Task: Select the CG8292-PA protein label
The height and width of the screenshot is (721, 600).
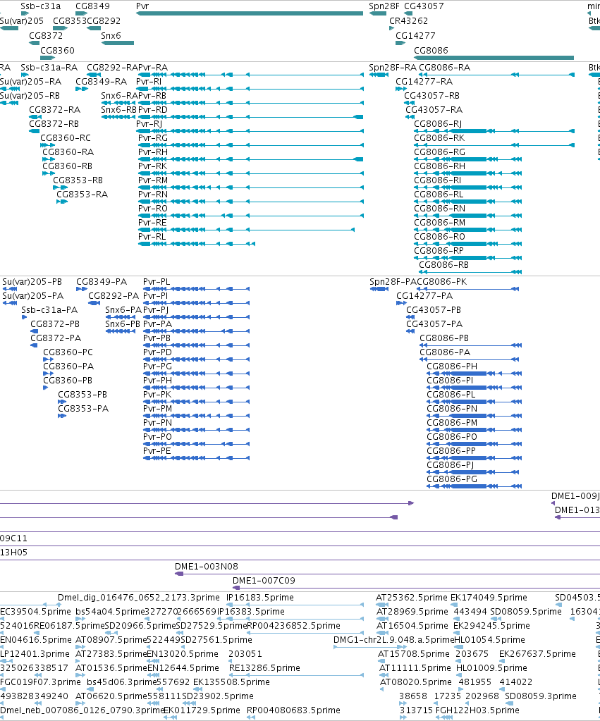Action: coord(114,296)
